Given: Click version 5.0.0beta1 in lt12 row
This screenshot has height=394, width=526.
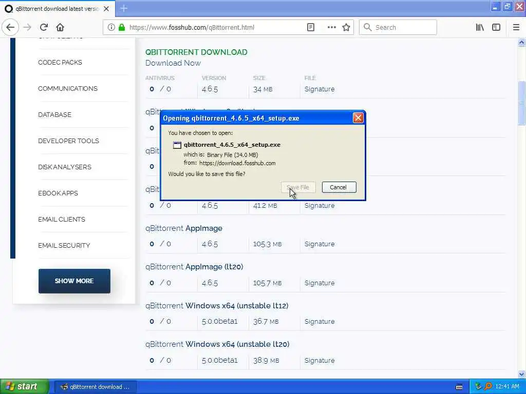Looking at the screenshot, I should click(x=219, y=321).
